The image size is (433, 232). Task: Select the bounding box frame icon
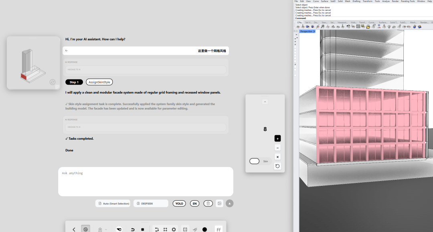pos(165,230)
